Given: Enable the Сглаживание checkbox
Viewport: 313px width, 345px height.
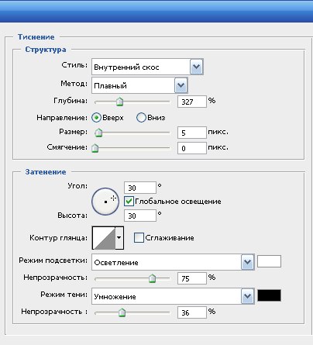Looking at the screenshot, I should coord(139,237).
